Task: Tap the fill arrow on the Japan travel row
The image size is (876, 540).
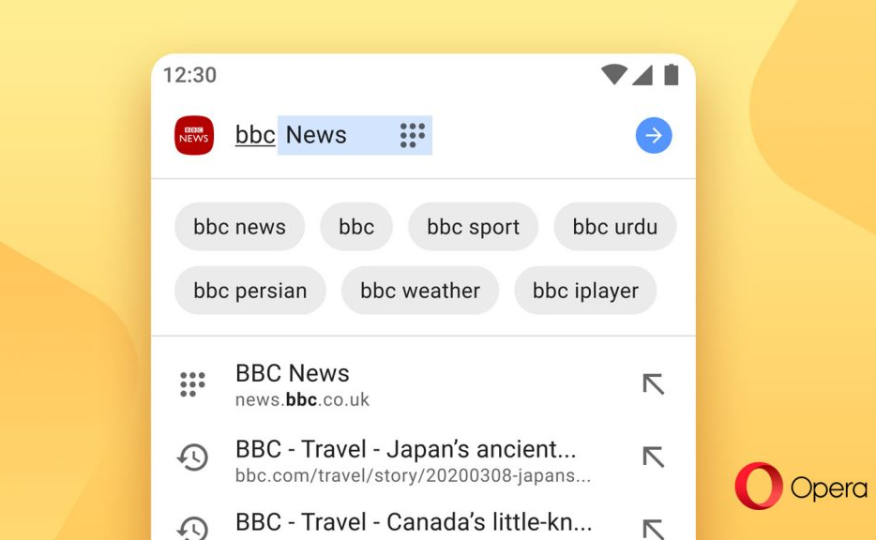Action: [653, 457]
